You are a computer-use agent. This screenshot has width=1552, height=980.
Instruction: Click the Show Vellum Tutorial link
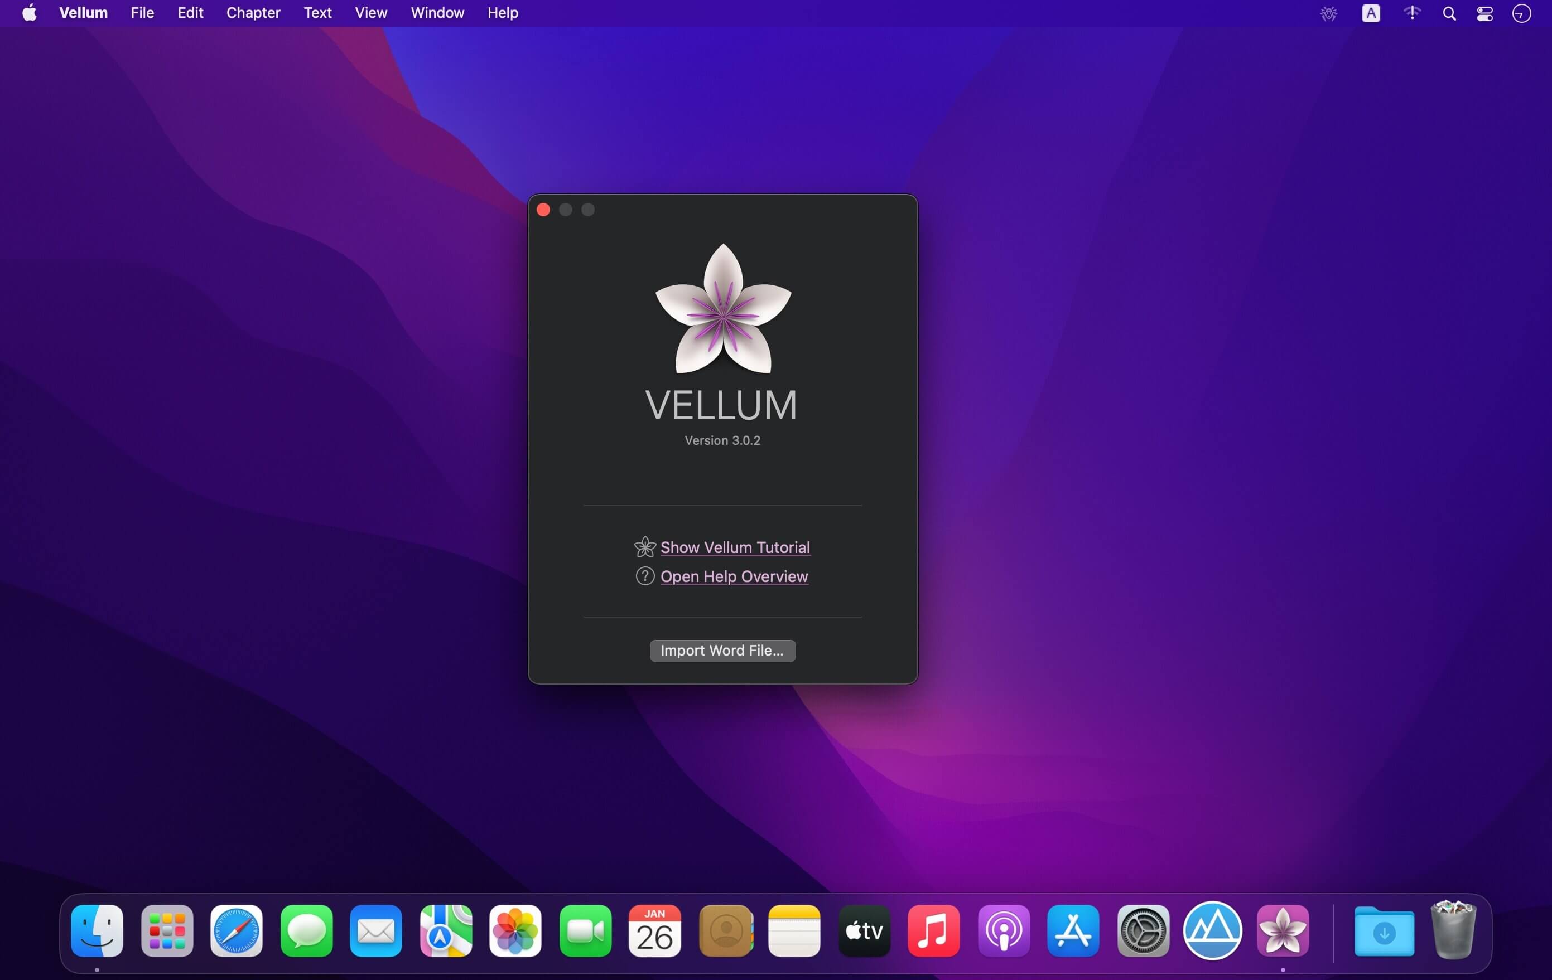(x=735, y=547)
